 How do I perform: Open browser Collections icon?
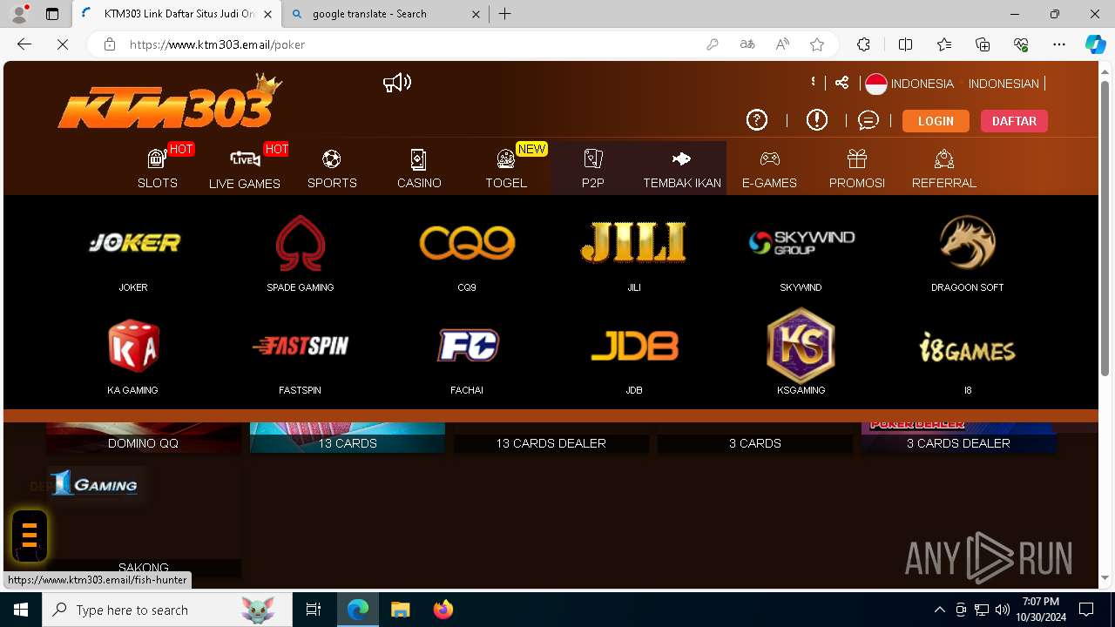983,44
